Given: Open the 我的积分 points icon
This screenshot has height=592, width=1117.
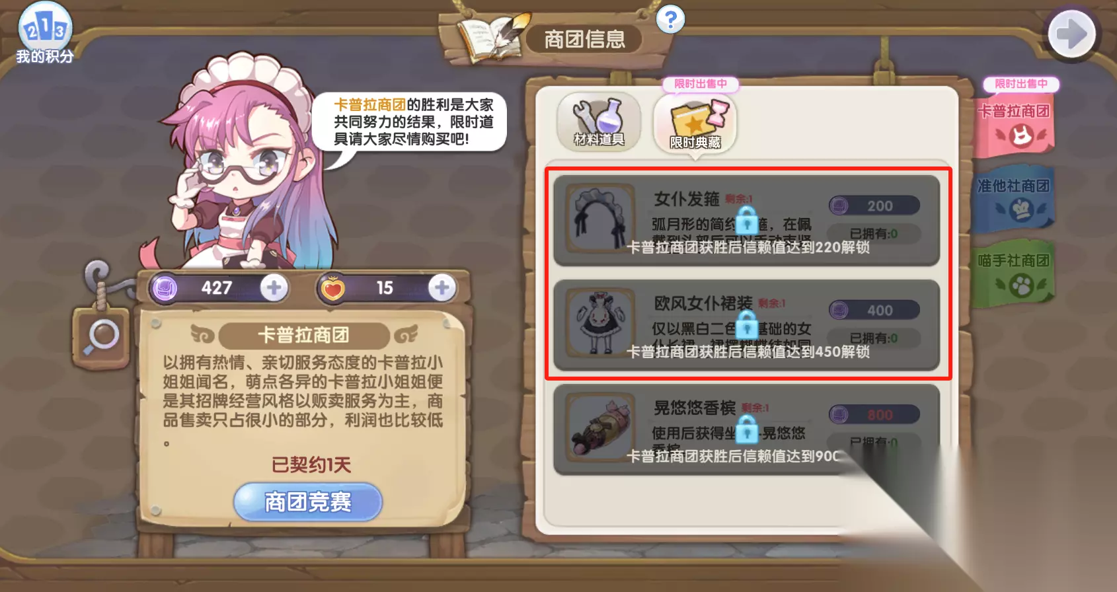Looking at the screenshot, I should point(44,33).
